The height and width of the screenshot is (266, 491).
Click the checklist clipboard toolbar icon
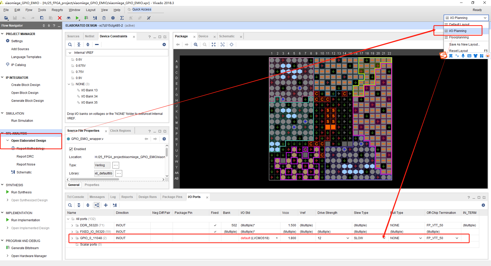104,18
